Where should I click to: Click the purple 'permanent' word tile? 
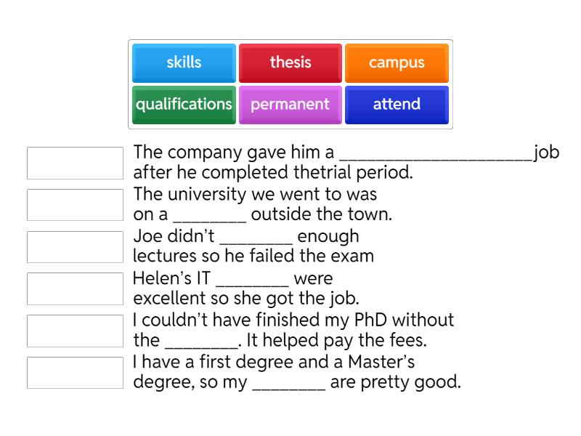290,104
